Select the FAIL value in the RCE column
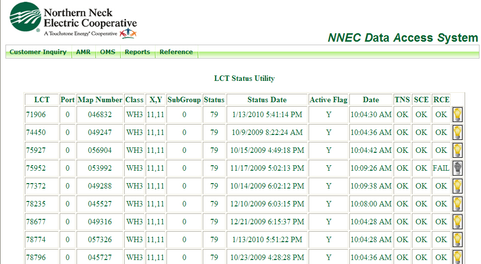Image resolution: width=481 pixels, height=264 pixels. point(441,168)
